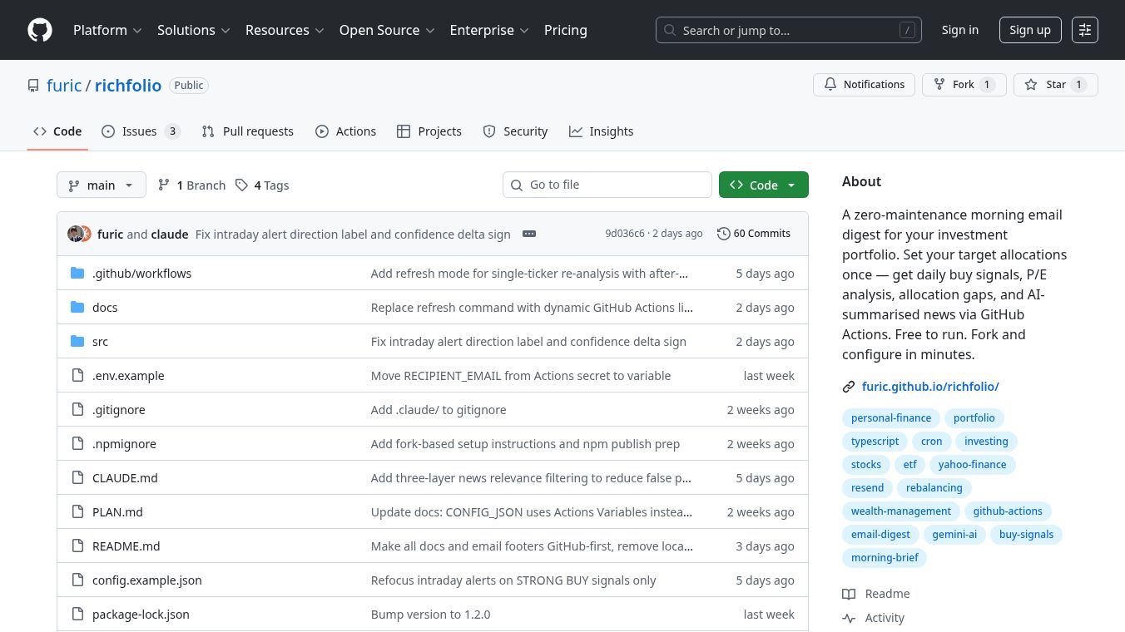Star the richfolio repository
1125x632 pixels.
[x=1055, y=85]
